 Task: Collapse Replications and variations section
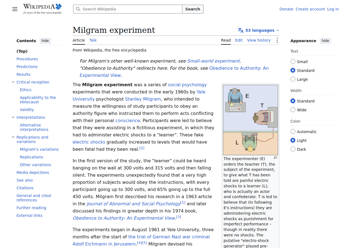tap(13, 137)
